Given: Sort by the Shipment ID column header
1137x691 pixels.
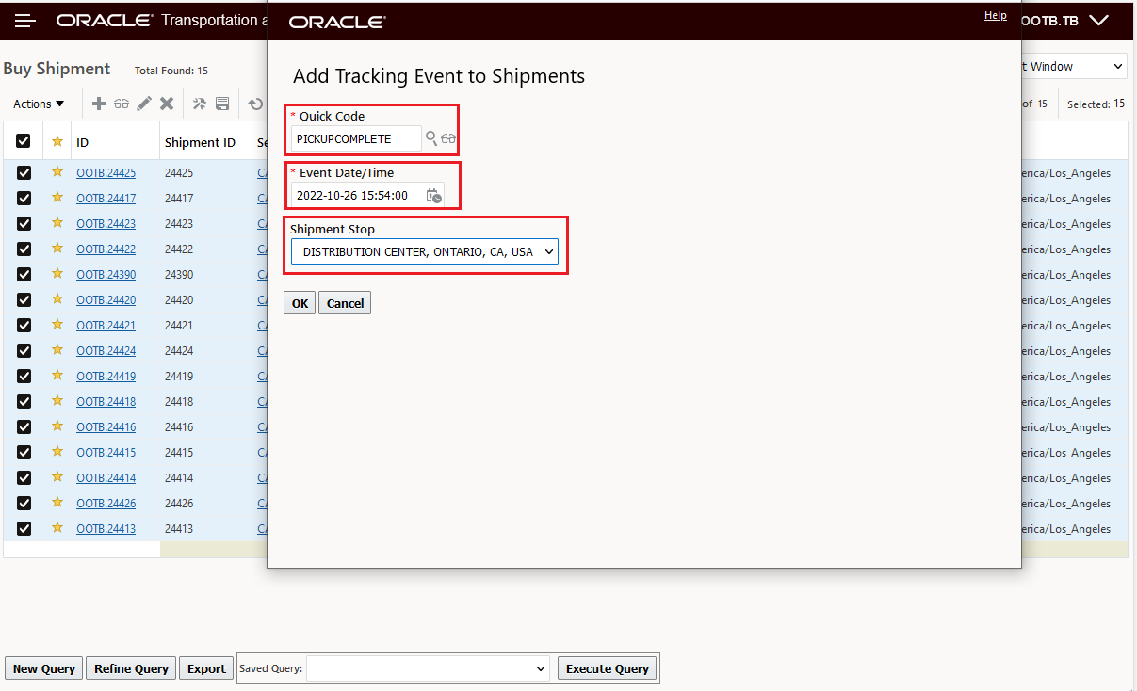Looking at the screenshot, I should 200,142.
